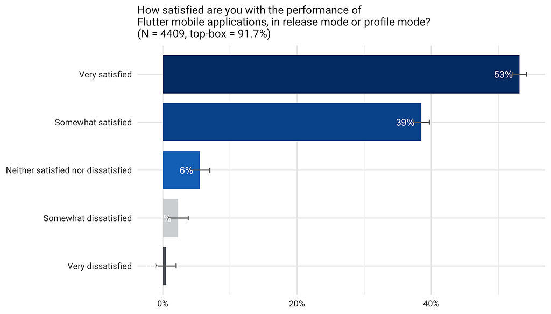
Task: Click the Very dissatisfied axis label
Action: coord(100,266)
